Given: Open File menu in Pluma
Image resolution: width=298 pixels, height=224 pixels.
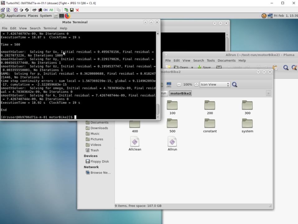Looking at the screenshot, I should 168,60.
